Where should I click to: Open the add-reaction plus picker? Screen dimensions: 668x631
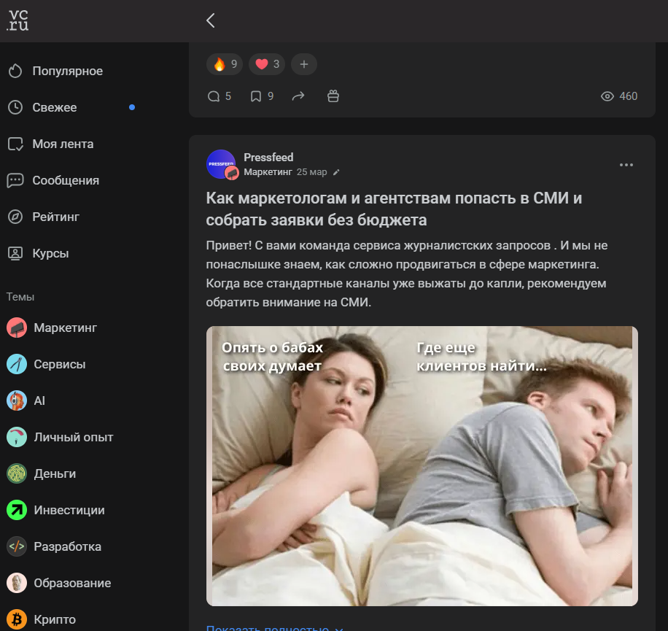pos(303,64)
